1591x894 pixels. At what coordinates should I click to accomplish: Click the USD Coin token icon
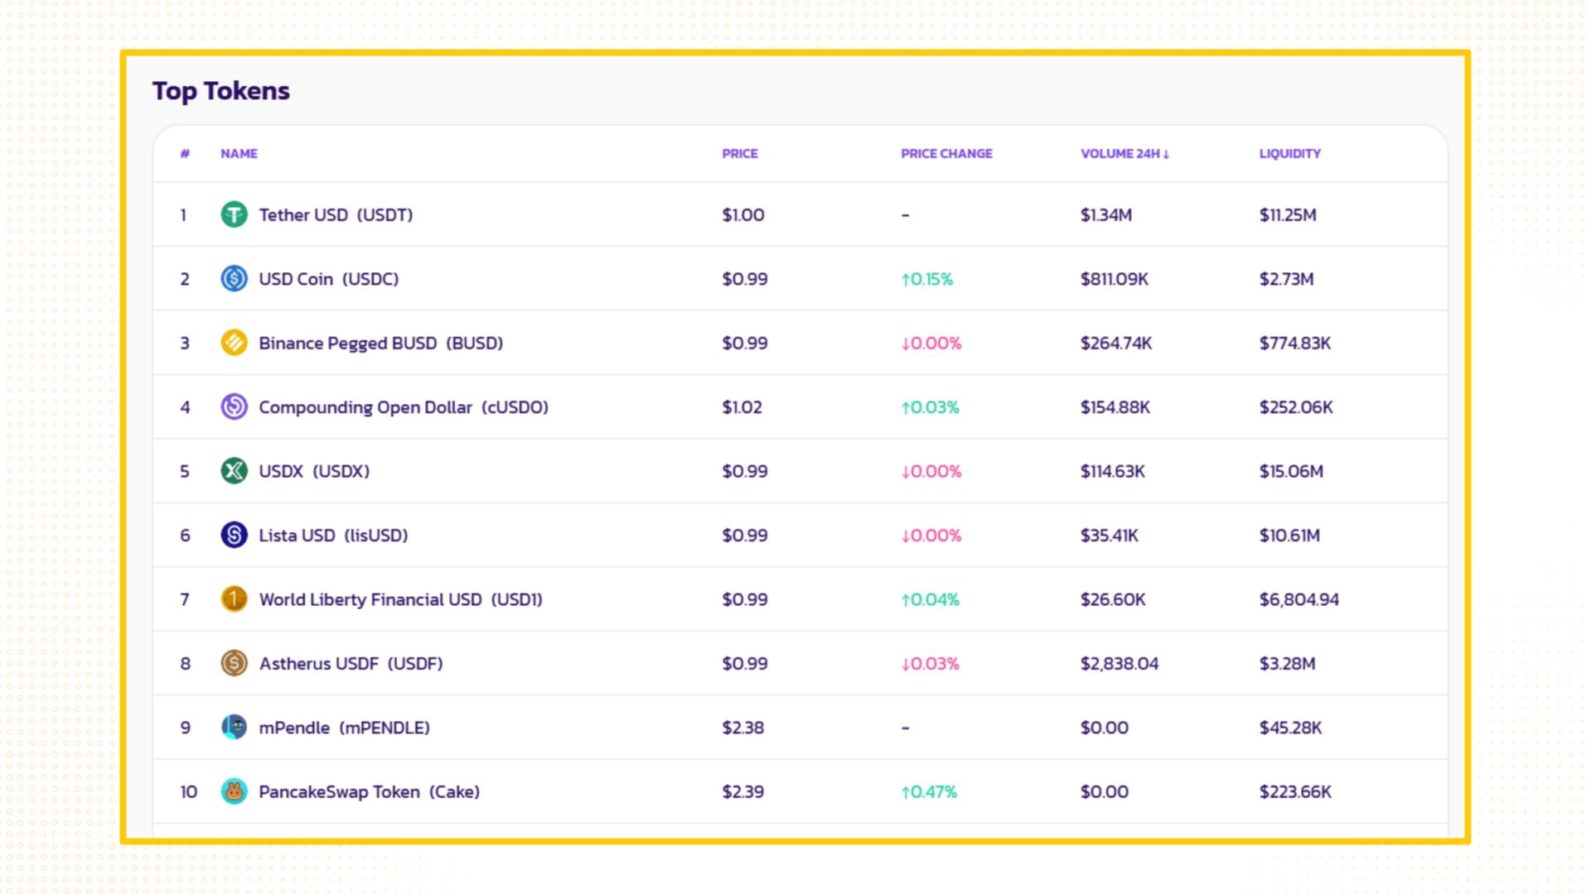pos(234,279)
